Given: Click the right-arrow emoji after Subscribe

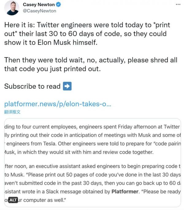Looking at the screenshot, I should [67, 86].
